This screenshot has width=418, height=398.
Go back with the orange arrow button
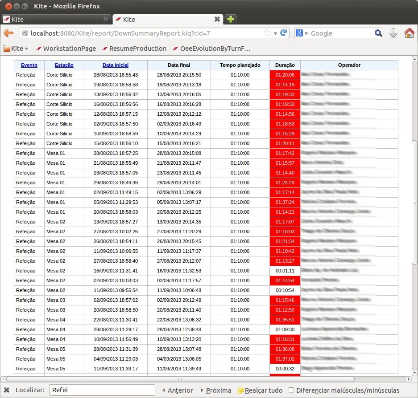pyautogui.click(x=8, y=33)
